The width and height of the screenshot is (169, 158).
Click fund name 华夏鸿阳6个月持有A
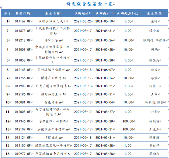53,154
